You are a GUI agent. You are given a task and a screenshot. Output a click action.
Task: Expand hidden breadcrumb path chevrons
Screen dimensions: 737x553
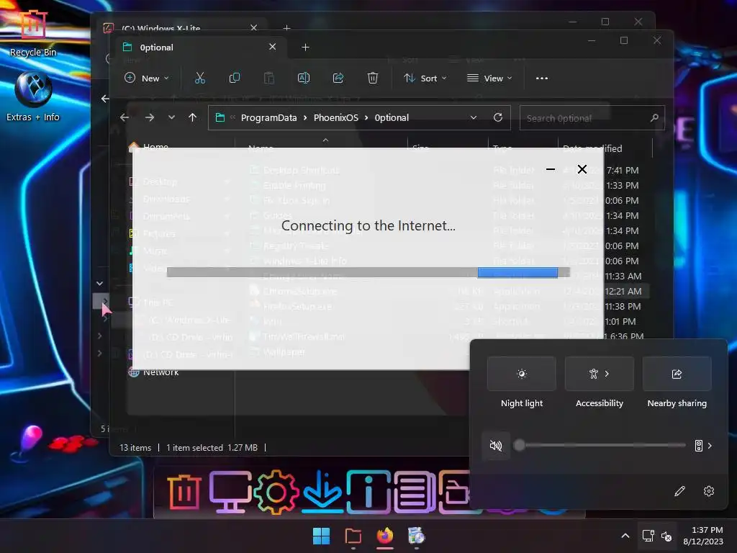(x=232, y=117)
